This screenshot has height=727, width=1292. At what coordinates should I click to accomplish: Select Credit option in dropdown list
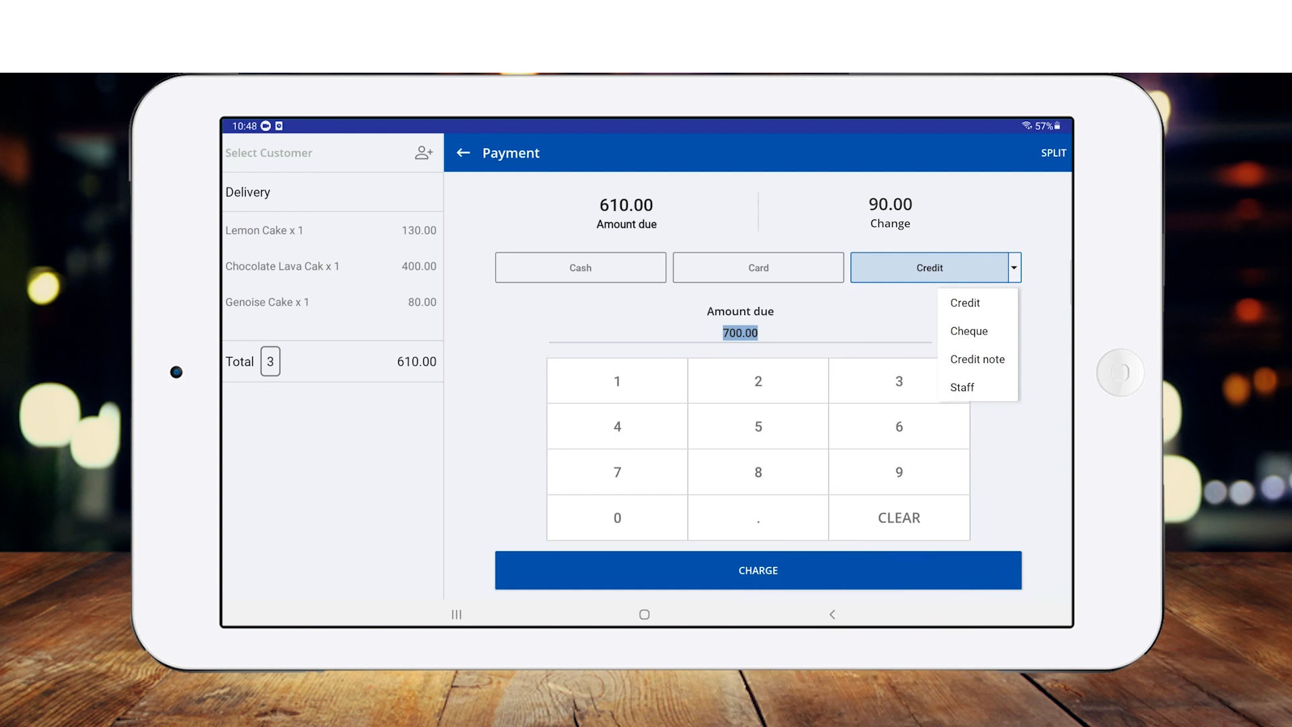964,303
